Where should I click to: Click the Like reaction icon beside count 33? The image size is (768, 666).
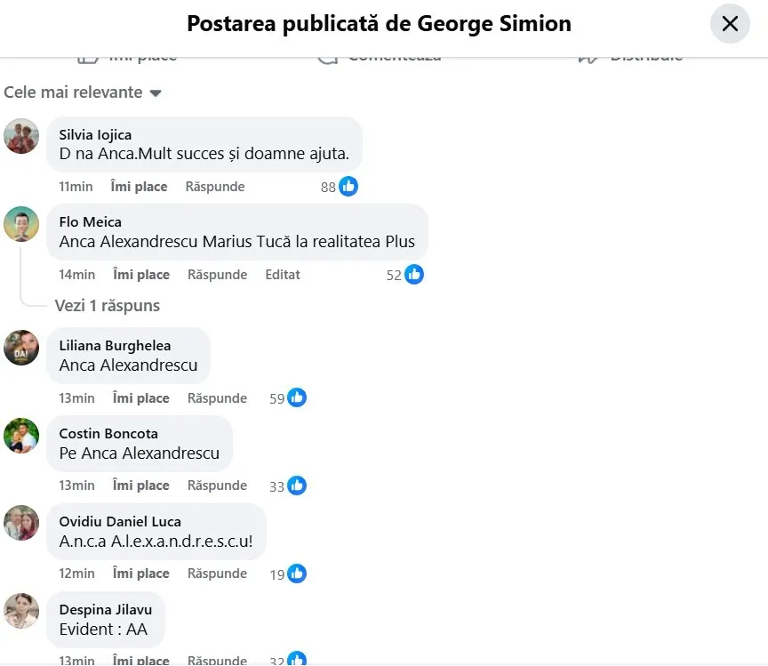(296, 485)
